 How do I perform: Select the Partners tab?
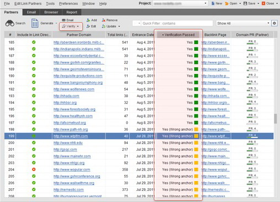tap(11, 12)
